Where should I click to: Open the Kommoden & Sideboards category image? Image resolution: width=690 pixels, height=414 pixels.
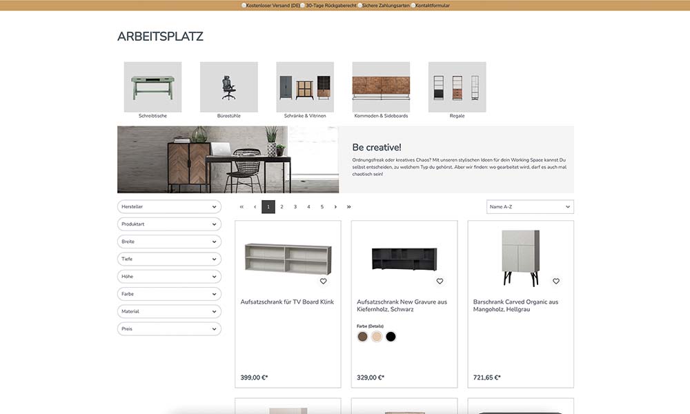pyautogui.click(x=381, y=87)
